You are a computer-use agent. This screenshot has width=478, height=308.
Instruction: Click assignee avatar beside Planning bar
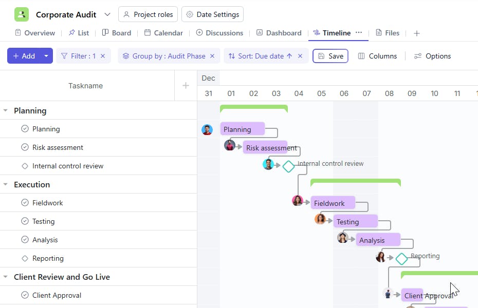pos(207,129)
